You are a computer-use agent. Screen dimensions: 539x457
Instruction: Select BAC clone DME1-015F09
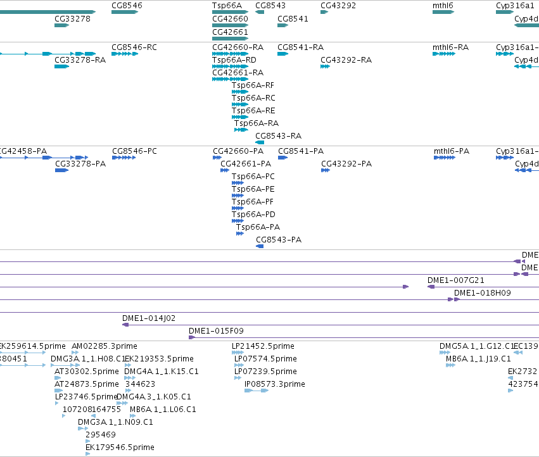click(x=216, y=331)
